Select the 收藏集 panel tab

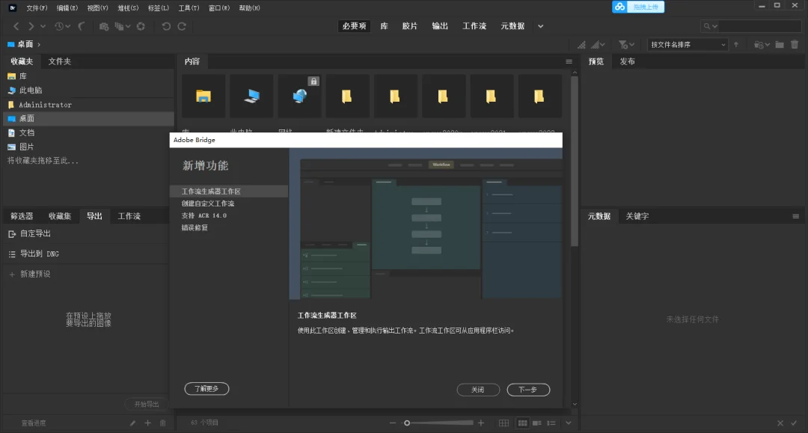click(60, 216)
